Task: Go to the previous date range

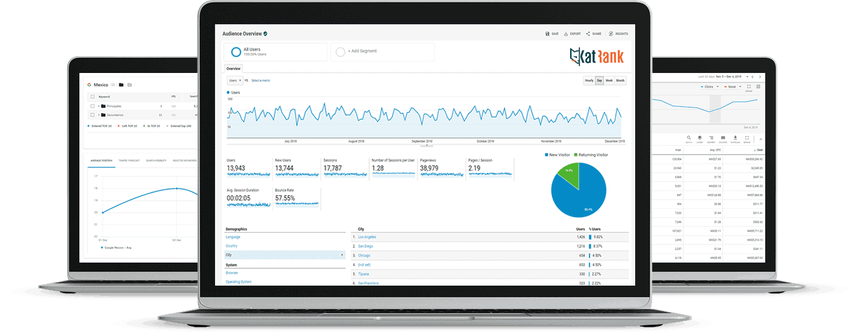Action: [x=753, y=77]
